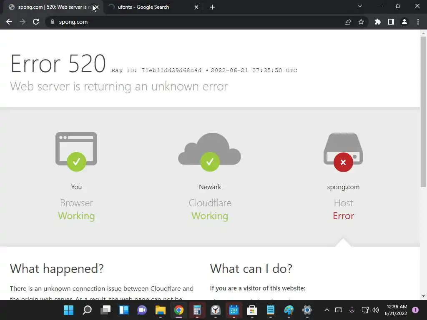Open the Chrome profile avatar menu
427x320 pixels.
404,22
